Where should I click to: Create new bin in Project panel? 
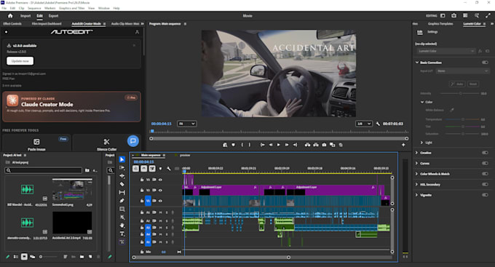(82, 257)
